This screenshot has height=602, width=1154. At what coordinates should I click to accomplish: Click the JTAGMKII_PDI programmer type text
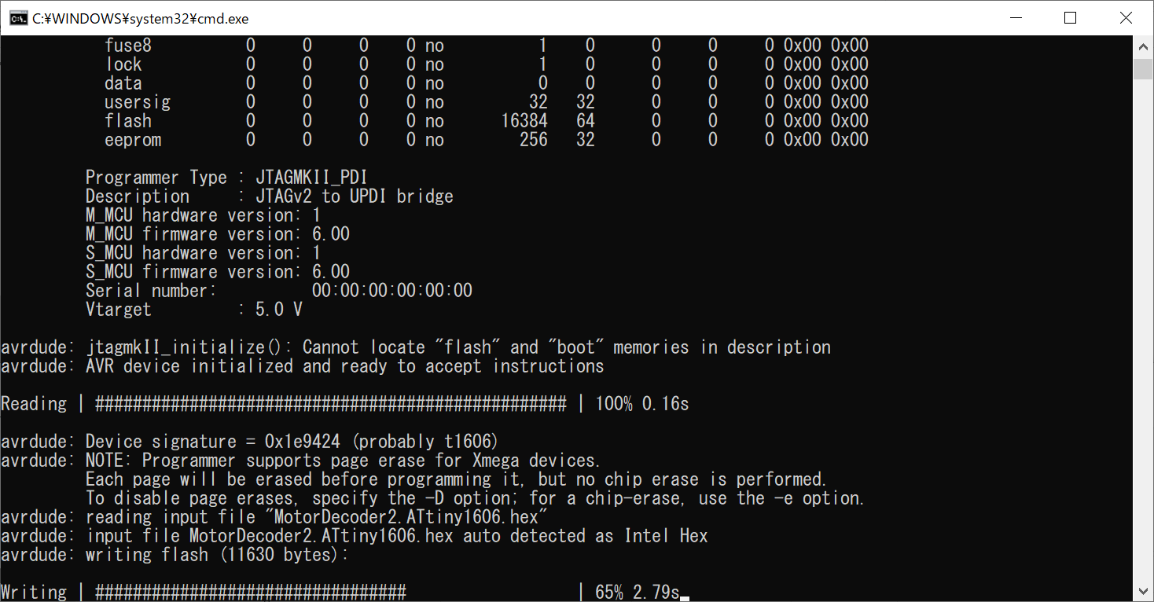pos(311,178)
